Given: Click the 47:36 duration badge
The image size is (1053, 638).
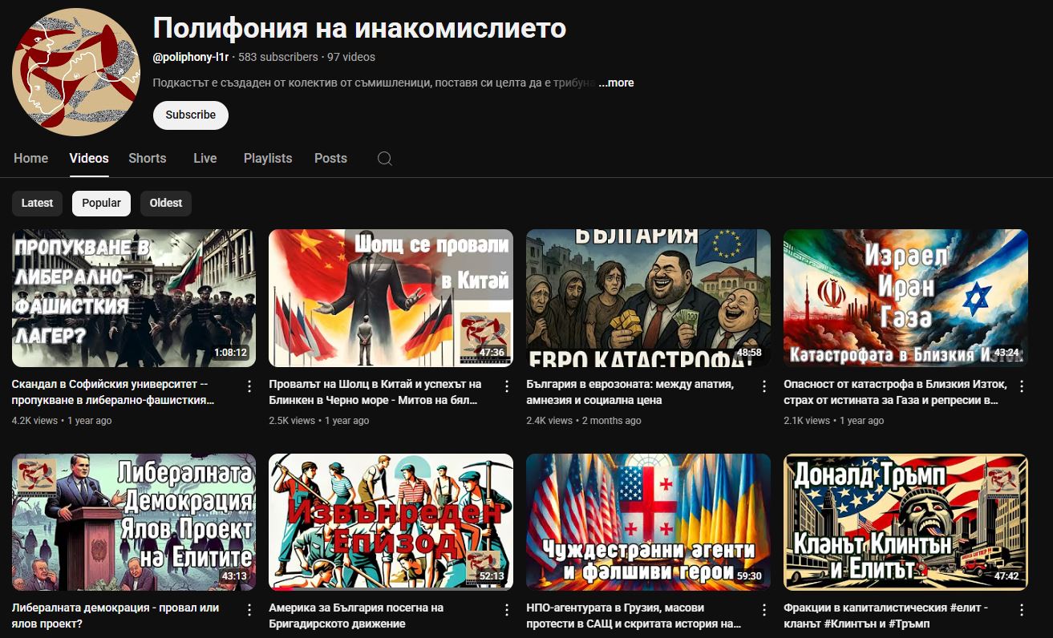Looking at the screenshot, I should [492, 353].
